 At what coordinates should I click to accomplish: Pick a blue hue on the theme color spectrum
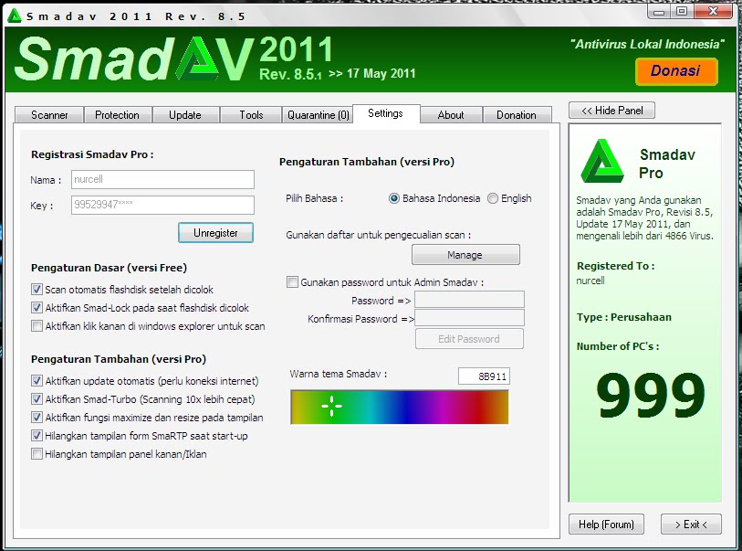[x=405, y=407]
